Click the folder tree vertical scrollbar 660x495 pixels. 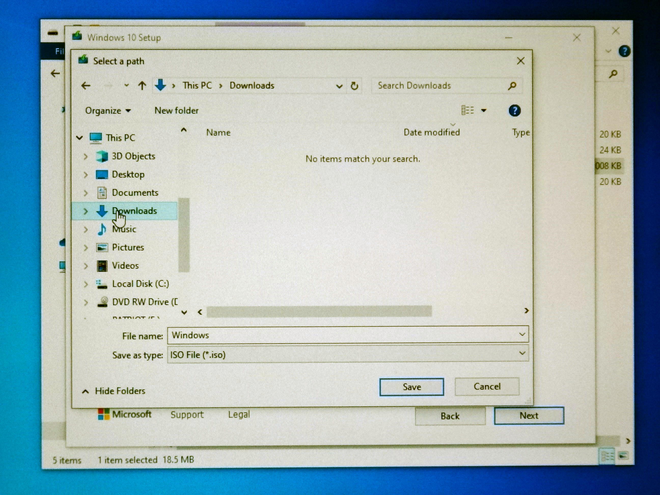coord(184,235)
